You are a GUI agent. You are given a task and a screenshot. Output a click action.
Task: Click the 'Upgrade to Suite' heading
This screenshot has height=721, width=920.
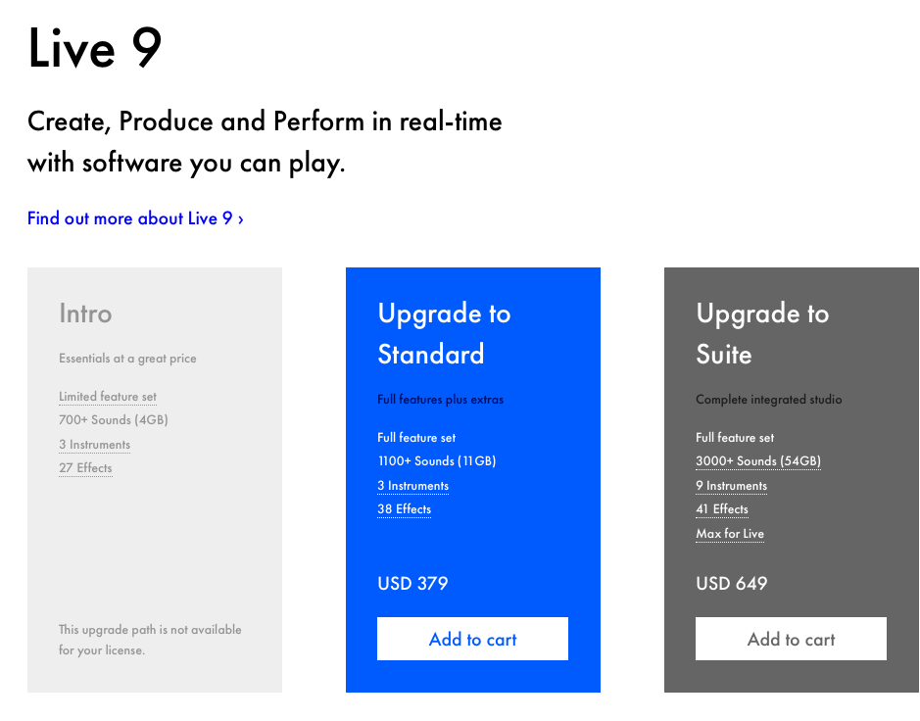click(762, 333)
